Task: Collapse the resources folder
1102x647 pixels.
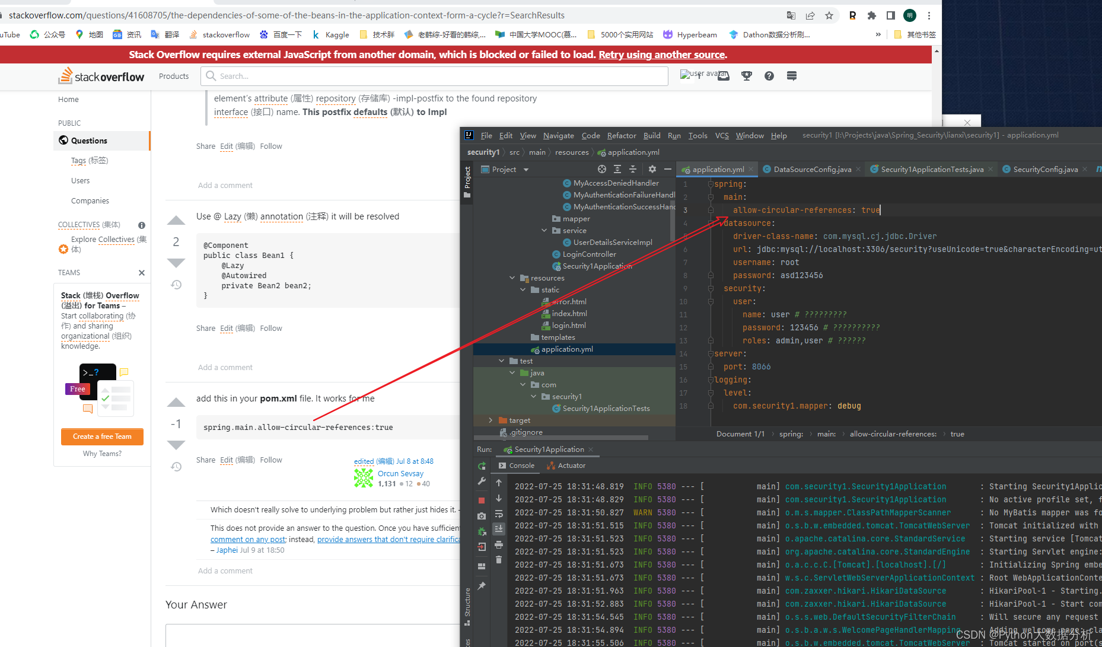Action: pyautogui.click(x=512, y=278)
